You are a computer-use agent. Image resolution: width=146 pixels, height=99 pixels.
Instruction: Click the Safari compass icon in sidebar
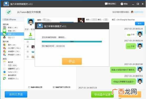pyautogui.click(x=4, y=72)
